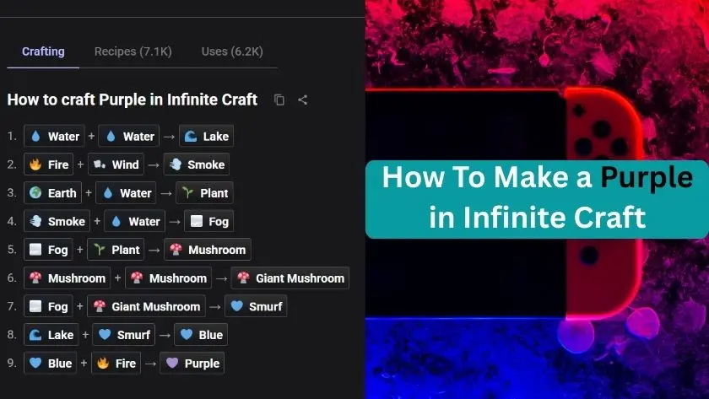Click the Water chip in step 4
The width and height of the screenshot is (709, 399).
135,221
